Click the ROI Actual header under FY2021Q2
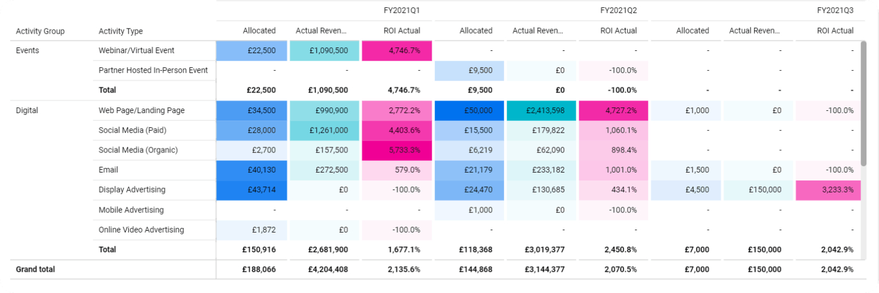Screen dimensions: 879x293 coord(618,31)
